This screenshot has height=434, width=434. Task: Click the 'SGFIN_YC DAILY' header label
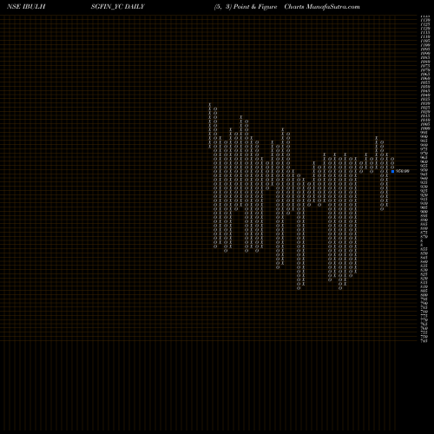coord(117,7)
